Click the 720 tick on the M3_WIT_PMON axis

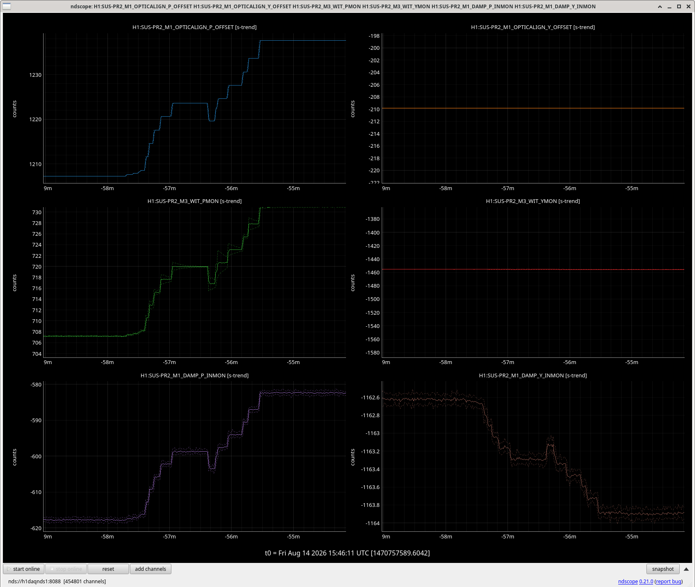pos(37,267)
